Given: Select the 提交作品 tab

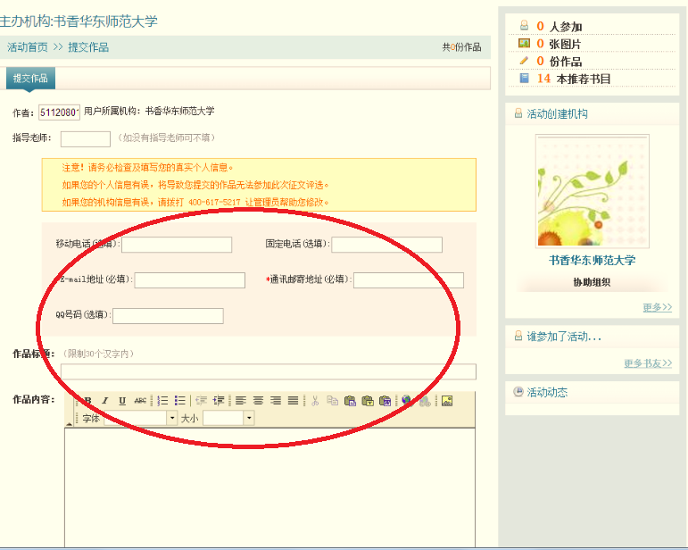Looking at the screenshot, I should (x=31, y=79).
